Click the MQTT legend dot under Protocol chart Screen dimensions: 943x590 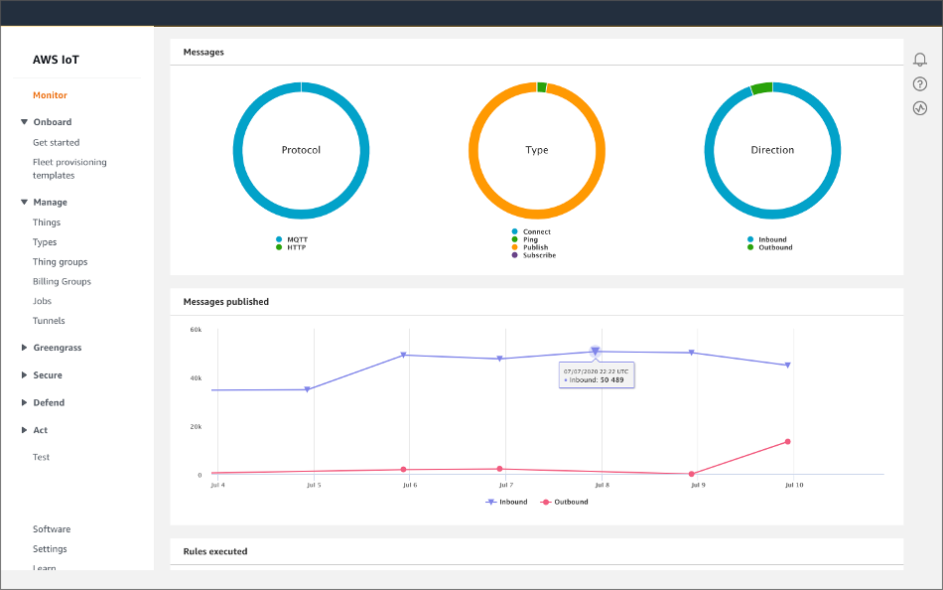(x=281, y=239)
